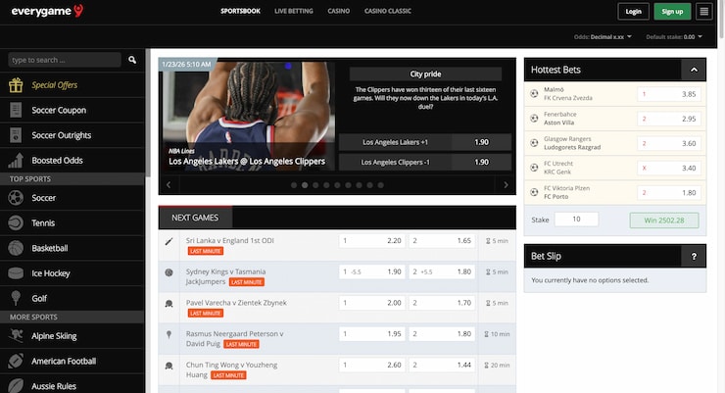
Task: Click the Golf sidebar icon
Action: point(16,298)
